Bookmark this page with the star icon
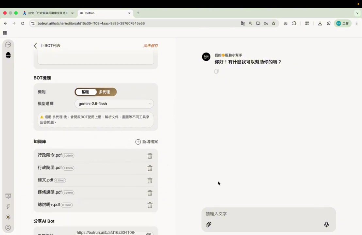The height and width of the screenshot is (235, 362). coord(273,23)
